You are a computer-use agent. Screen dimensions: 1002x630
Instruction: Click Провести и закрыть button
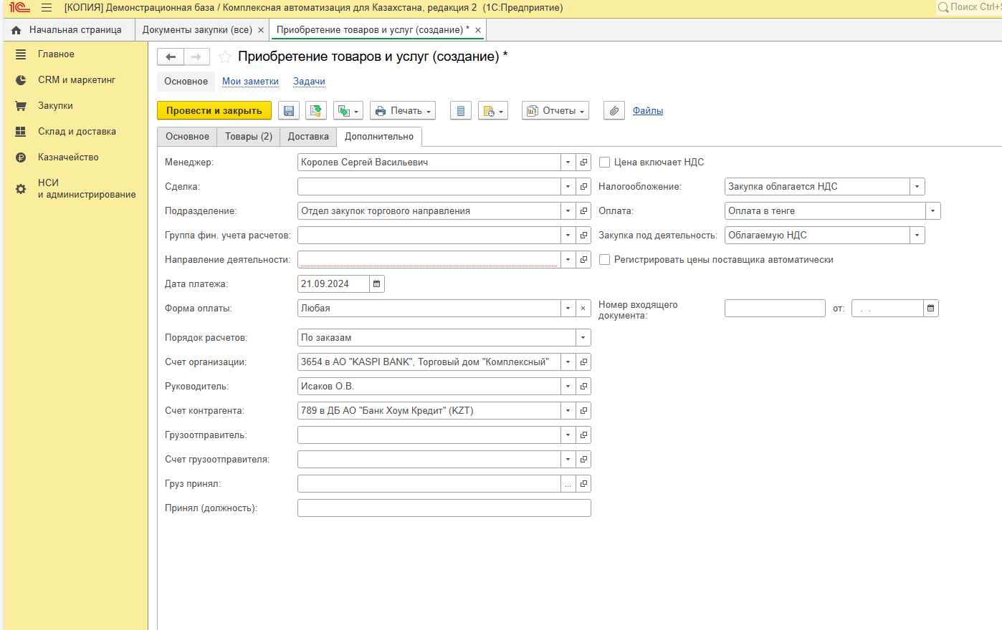pyautogui.click(x=214, y=111)
